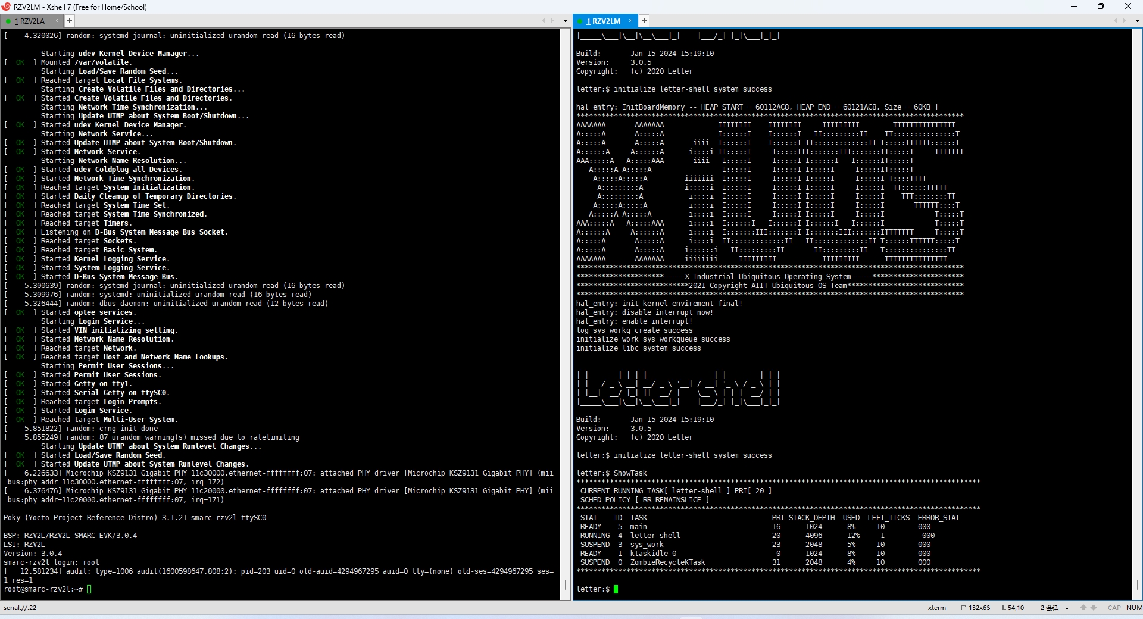1143x619 pixels.
Task: Click 'hal_entry: InitBoardMemory' heap line
Action: coord(757,107)
